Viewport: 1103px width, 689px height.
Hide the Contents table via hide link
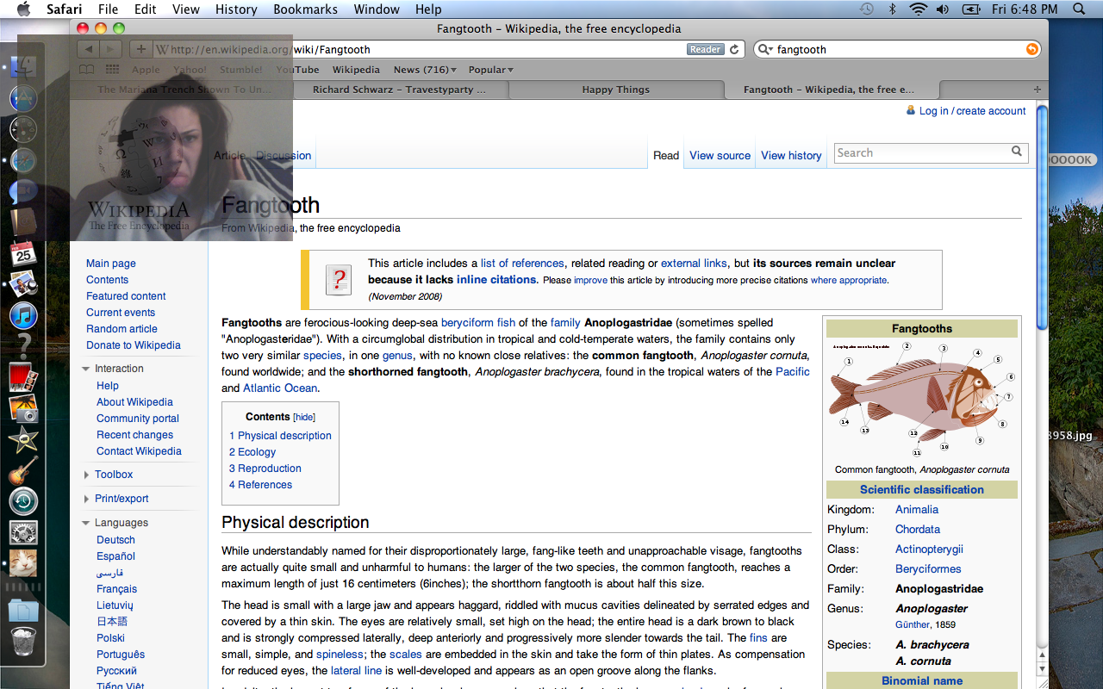304,417
